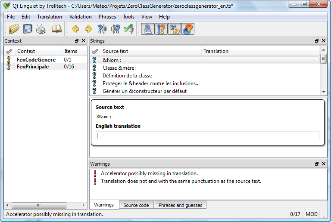The image size is (331, 222).
Task: Close the Strings panel
Action: click(x=324, y=40)
